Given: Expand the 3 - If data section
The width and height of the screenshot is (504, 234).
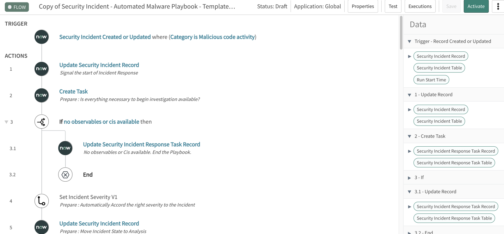Looking at the screenshot, I should (409, 178).
